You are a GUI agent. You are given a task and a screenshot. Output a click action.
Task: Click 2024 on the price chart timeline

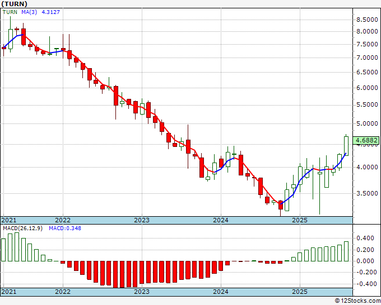coord(221,220)
